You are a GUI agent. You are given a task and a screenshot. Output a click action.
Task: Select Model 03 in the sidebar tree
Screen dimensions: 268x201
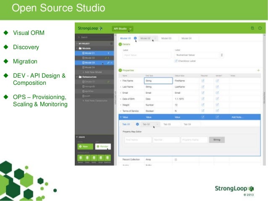[95, 63]
